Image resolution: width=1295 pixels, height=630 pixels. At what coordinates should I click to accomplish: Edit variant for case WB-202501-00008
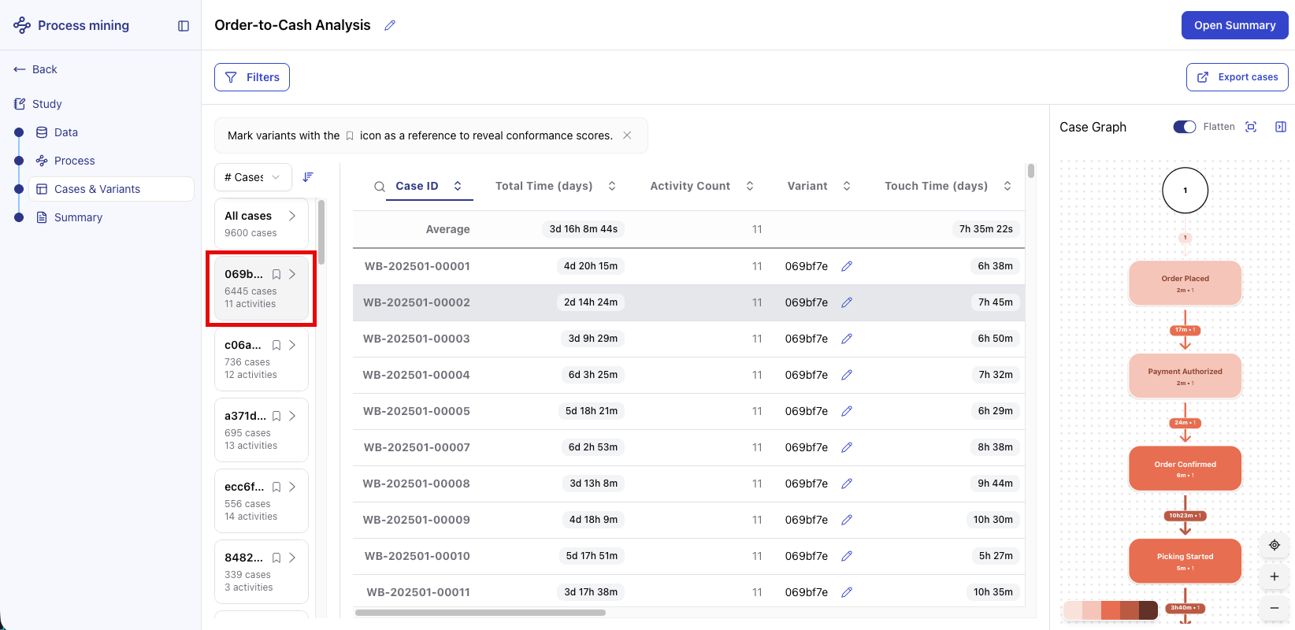[x=847, y=484]
